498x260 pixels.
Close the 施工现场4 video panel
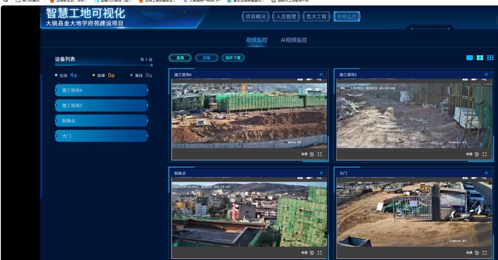pos(321,75)
